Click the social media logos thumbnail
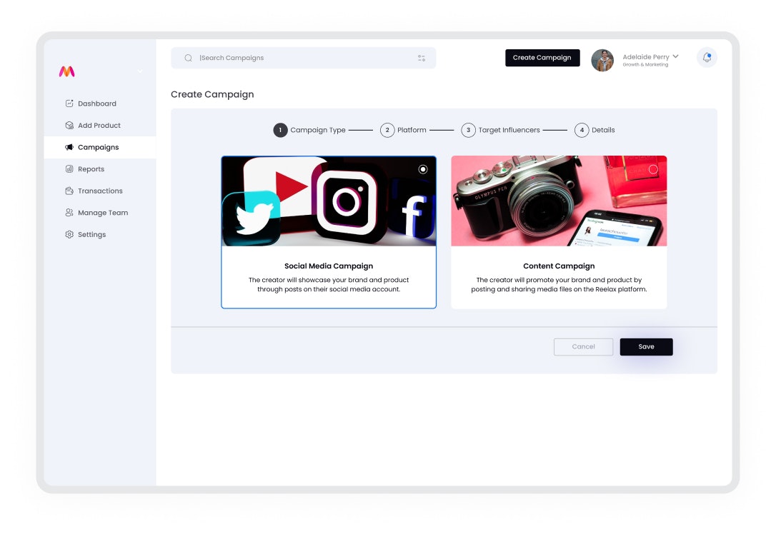 [x=329, y=201]
